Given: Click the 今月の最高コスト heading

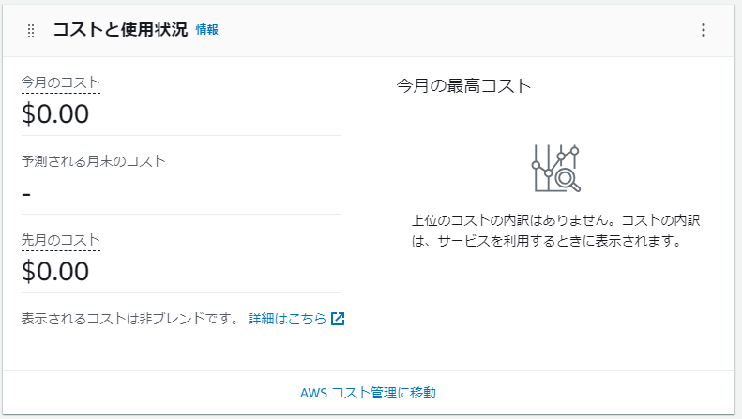Looking at the screenshot, I should pyautogui.click(x=463, y=86).
